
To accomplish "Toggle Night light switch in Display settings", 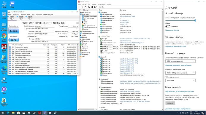I will [168, 26].
